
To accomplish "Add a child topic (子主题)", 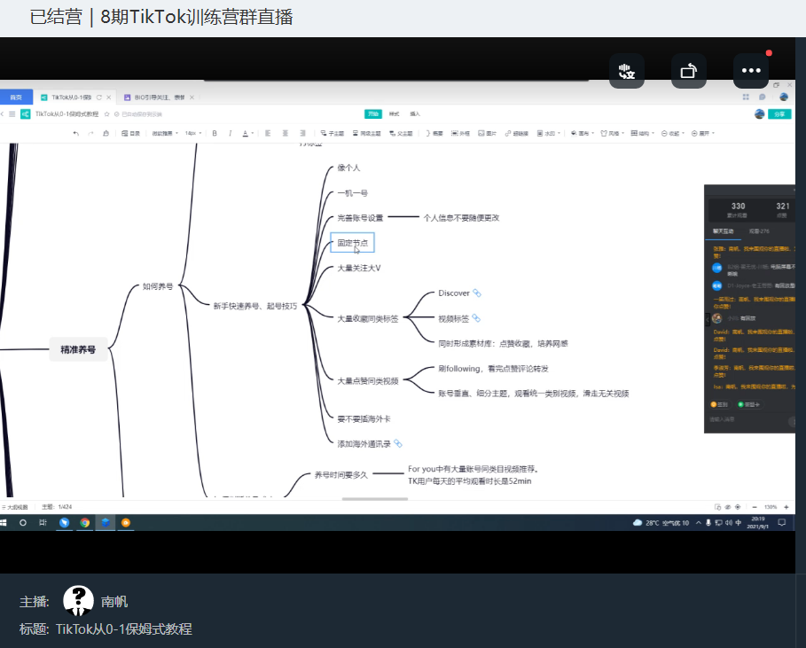I will tap(332, 133).
